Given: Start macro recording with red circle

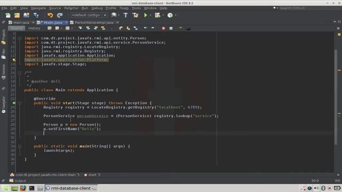Looking at the screenshot, I should [x=164, y=28].
